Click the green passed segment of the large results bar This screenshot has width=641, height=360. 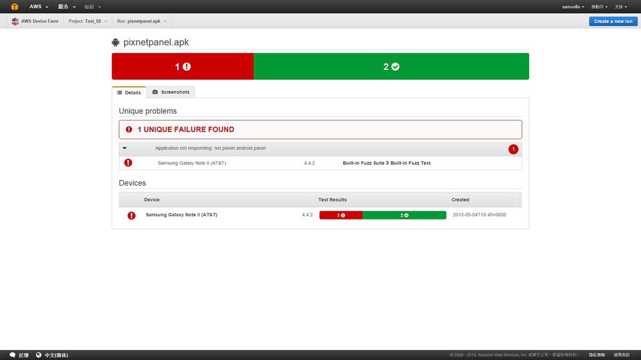point(391,66)
